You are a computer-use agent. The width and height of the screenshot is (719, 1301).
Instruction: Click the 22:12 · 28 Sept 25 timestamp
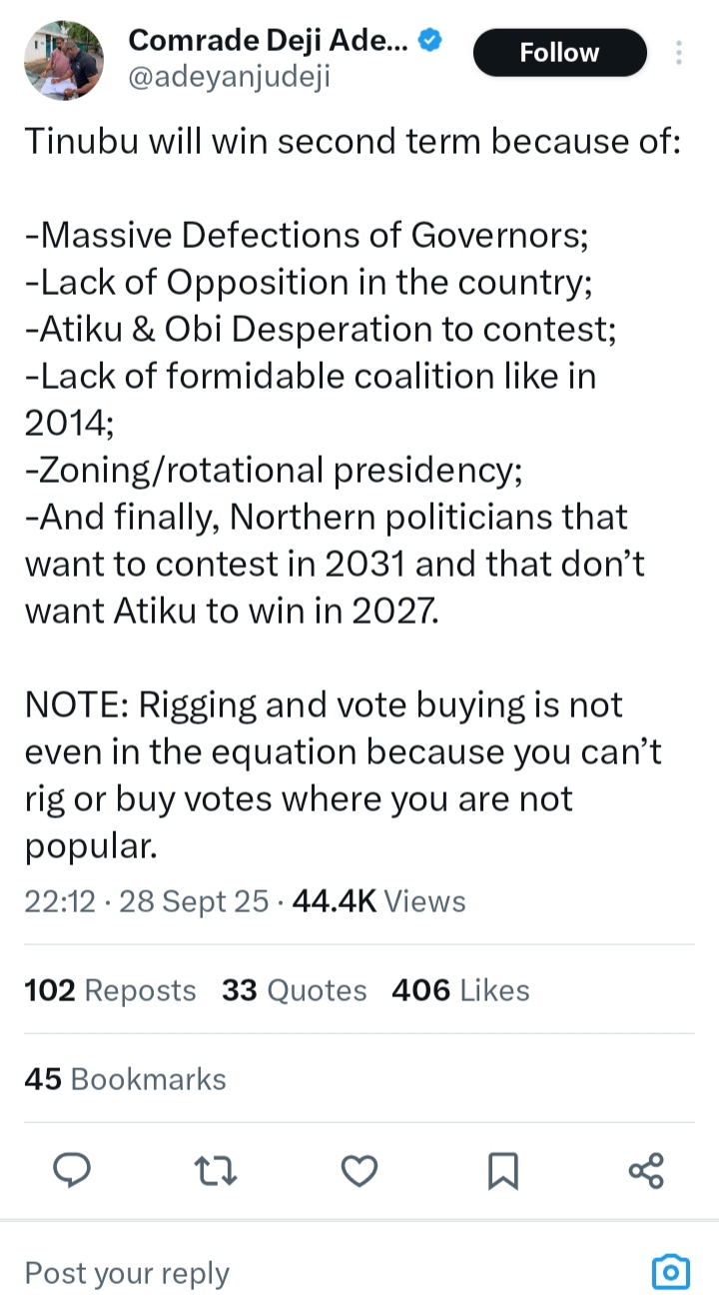pos(147,901)
